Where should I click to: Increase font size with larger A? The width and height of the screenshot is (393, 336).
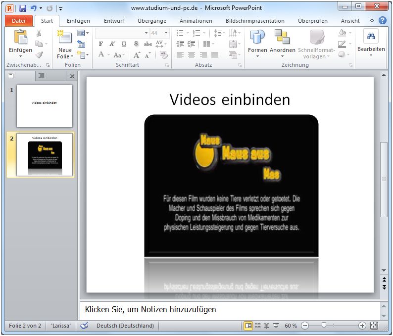(137, 55)
